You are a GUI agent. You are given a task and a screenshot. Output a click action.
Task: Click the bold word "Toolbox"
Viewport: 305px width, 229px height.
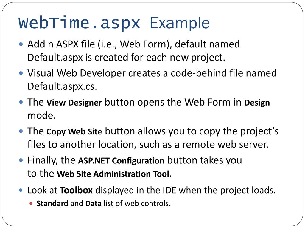76,190
